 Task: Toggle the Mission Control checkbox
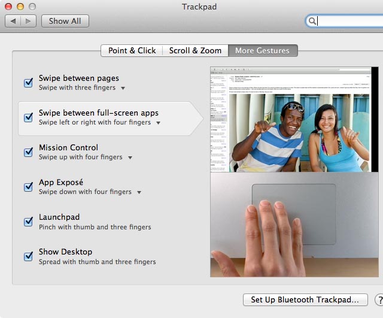[28, 152]
